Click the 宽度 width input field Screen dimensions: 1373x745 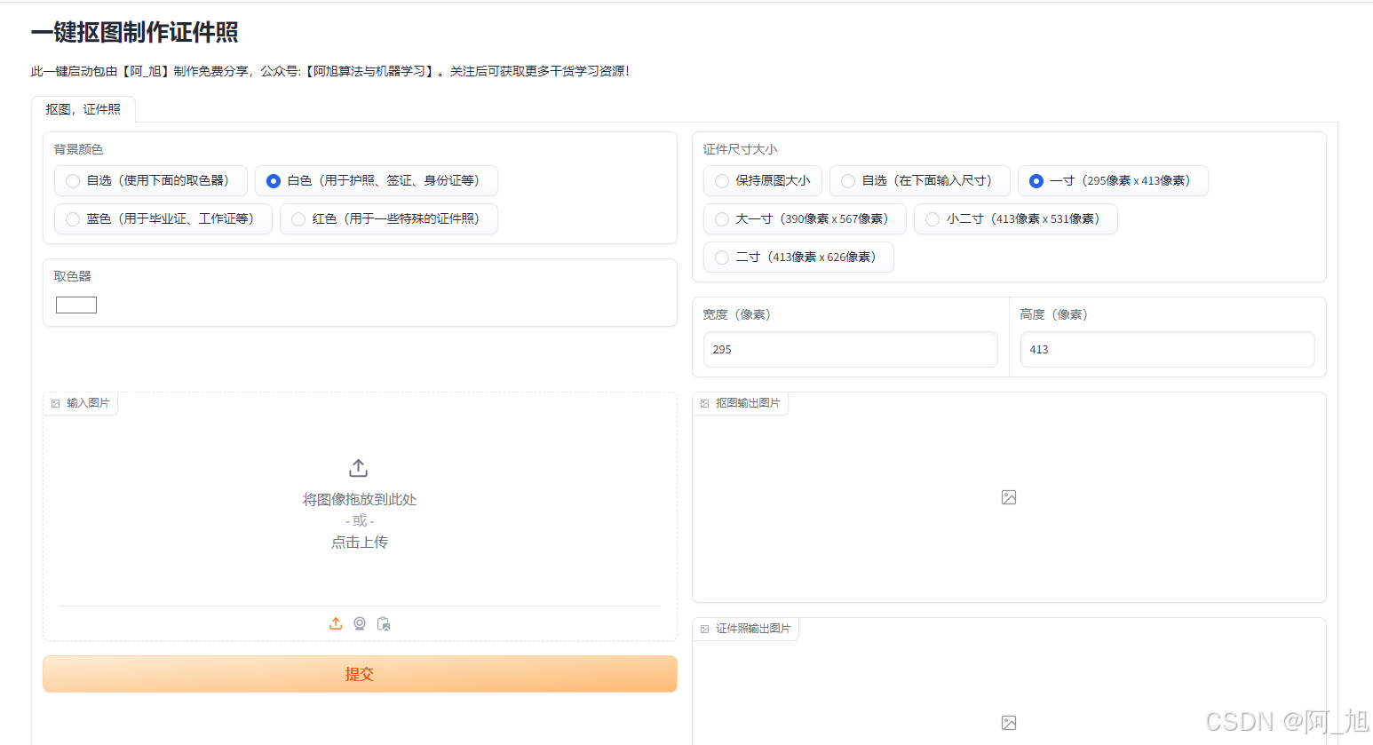click(x=849, y=349)
